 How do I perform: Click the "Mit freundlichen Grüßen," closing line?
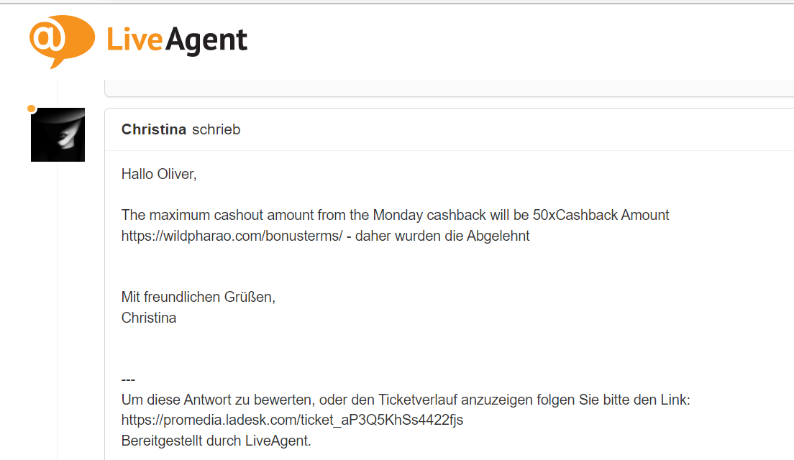point(198,297)
